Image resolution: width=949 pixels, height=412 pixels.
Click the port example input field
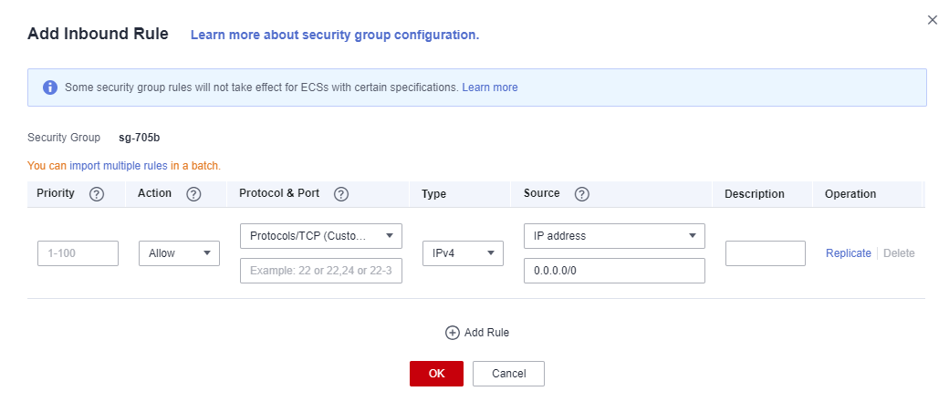coord(321,271)
